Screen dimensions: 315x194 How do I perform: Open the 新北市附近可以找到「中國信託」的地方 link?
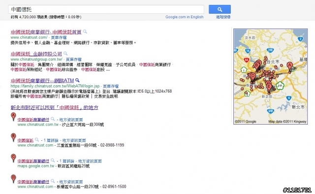point(55,107)
